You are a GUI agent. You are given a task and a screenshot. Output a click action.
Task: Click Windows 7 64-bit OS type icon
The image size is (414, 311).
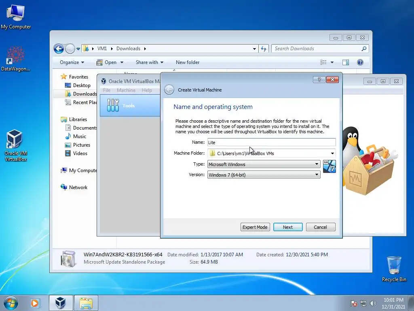pos(329,166)
